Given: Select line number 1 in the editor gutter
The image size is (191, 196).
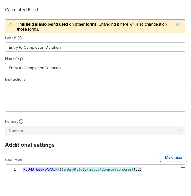Looking at the screenshot, I should click(x=15, y=170).
